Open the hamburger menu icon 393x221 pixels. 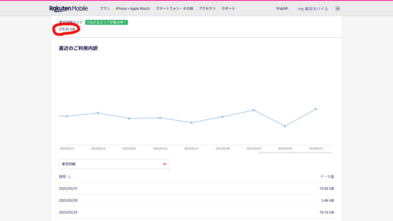coord(338,9)
